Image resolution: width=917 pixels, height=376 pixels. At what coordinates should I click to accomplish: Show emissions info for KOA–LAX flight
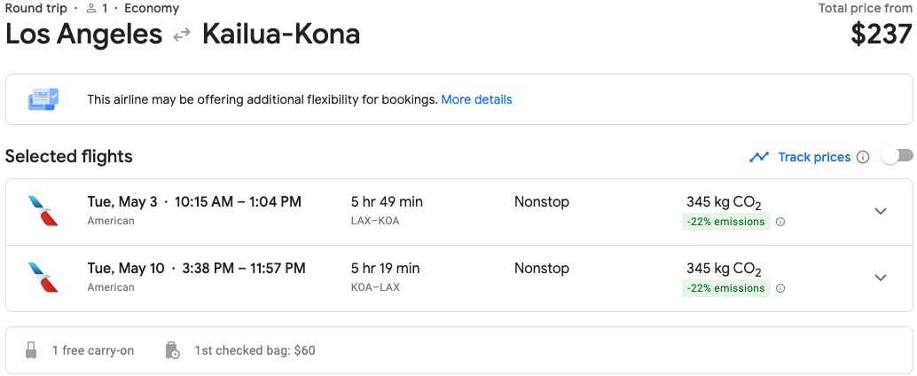(780, 288)
